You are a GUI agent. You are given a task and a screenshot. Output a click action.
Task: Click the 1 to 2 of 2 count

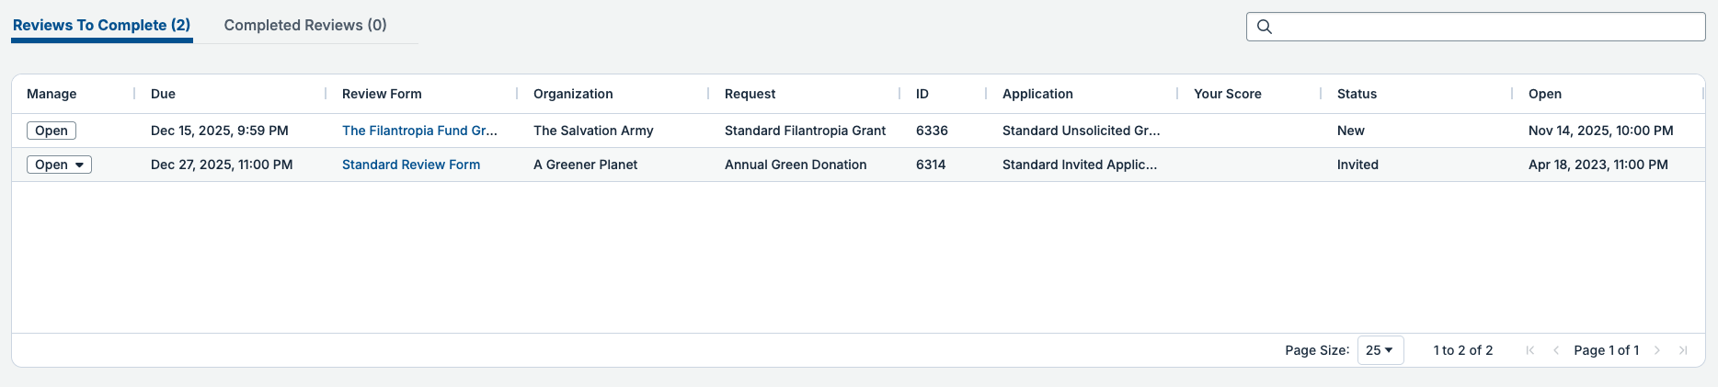pyautogui.click(x=1462, y=350)
